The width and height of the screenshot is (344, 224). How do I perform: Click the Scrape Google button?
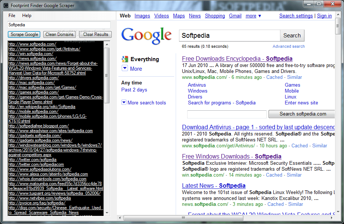24,34
